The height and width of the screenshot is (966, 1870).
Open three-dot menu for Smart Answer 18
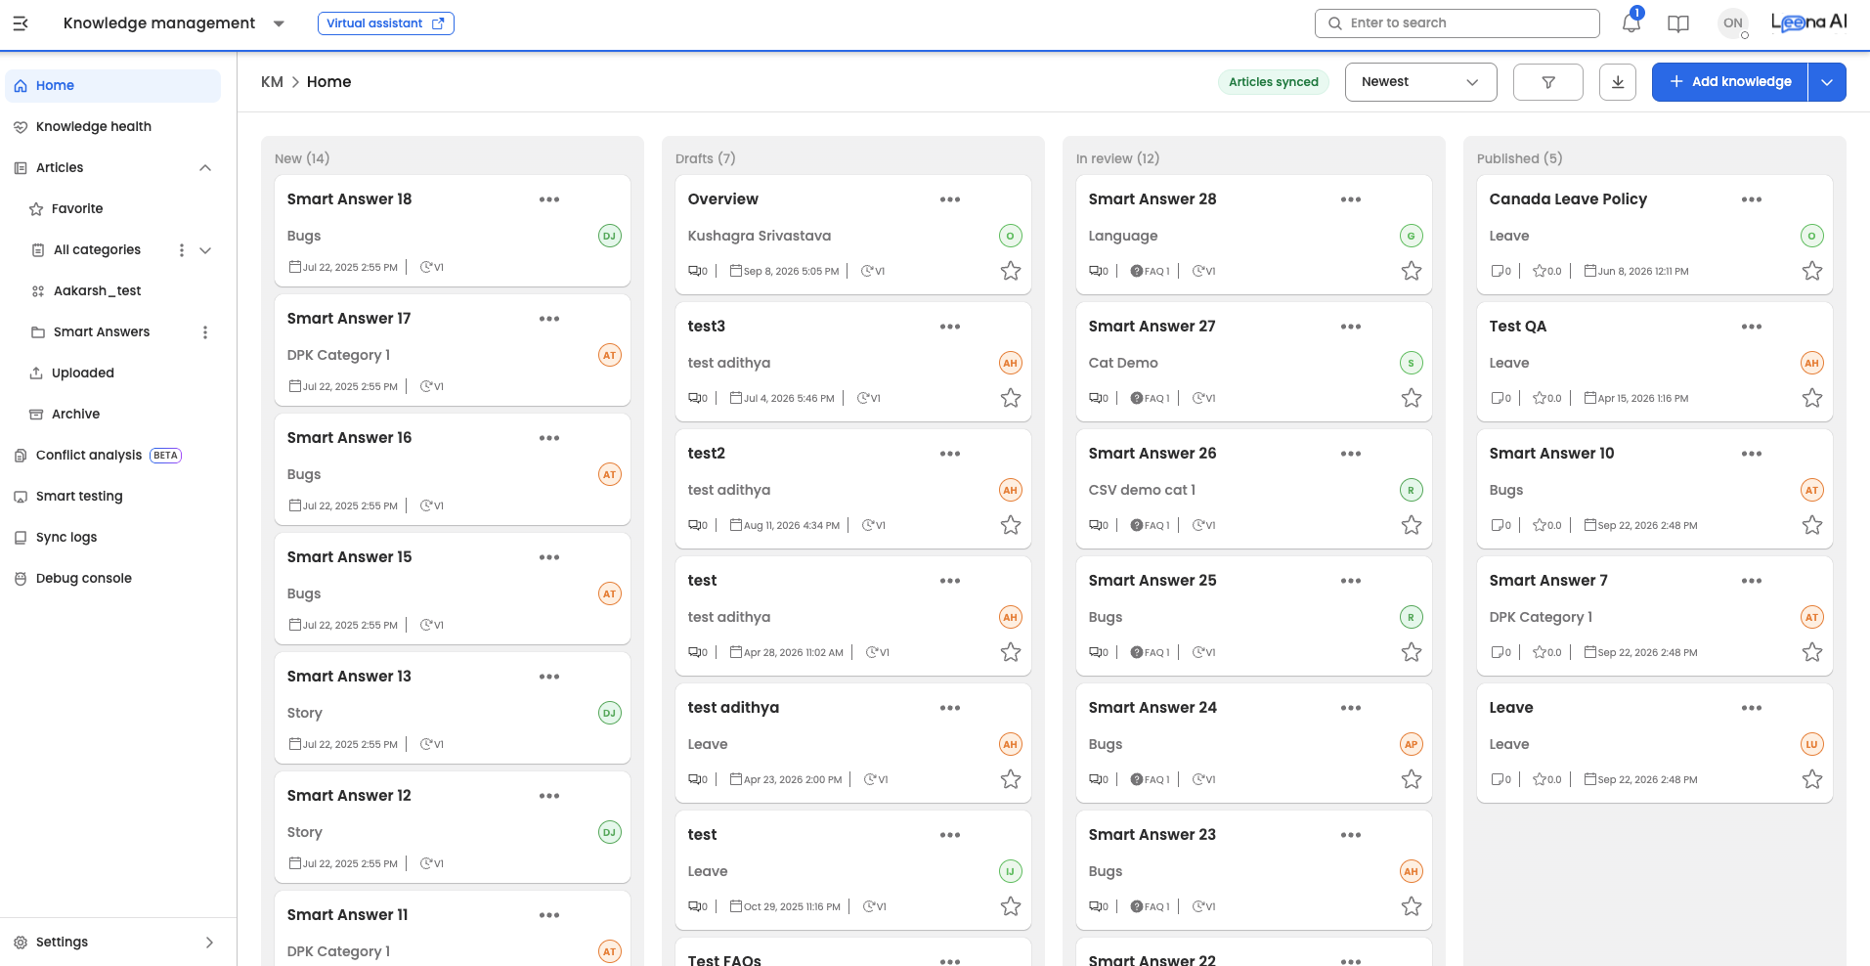[549, 199]
